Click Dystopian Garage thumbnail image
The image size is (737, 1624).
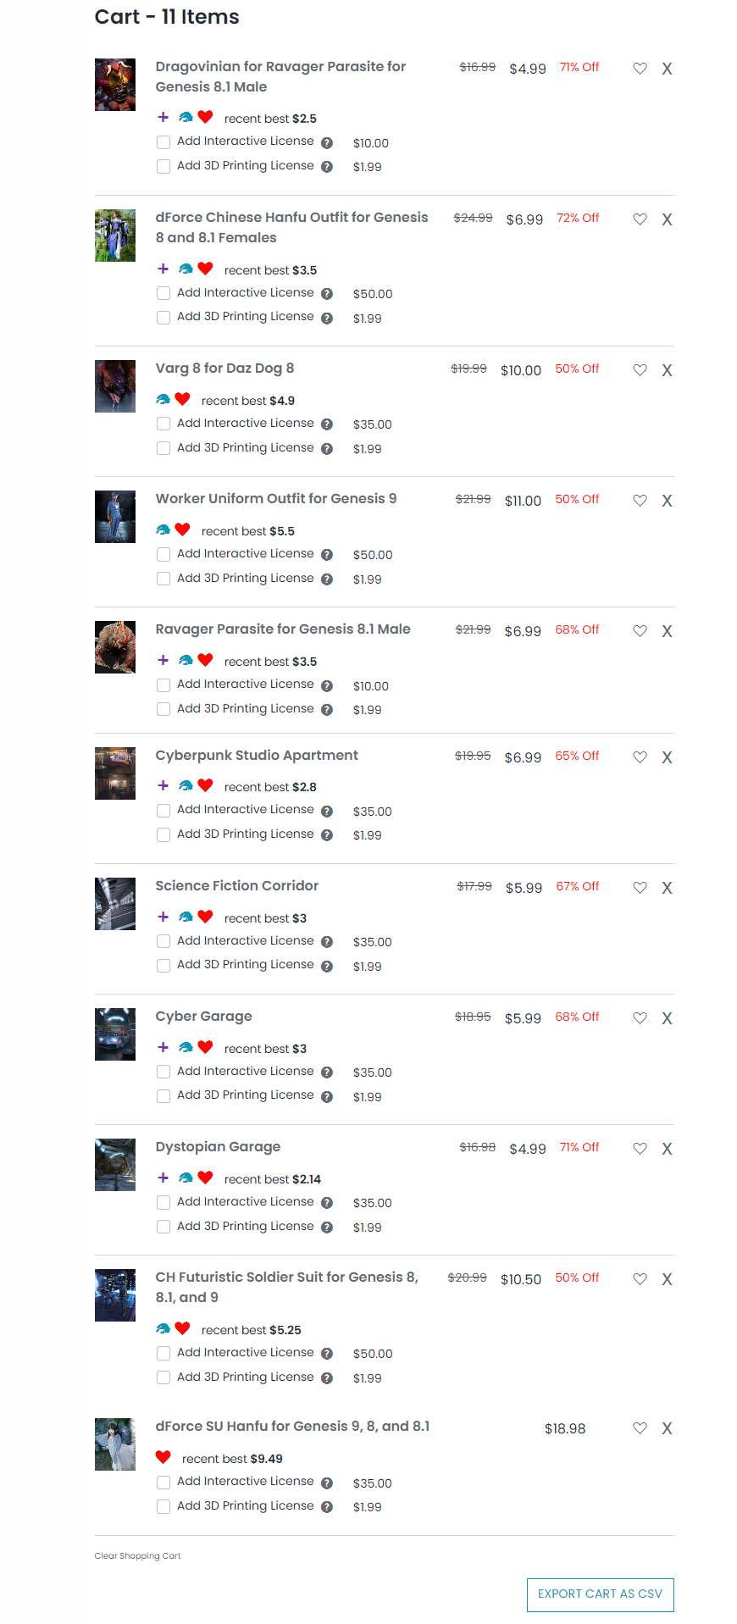coord(115,1165)
